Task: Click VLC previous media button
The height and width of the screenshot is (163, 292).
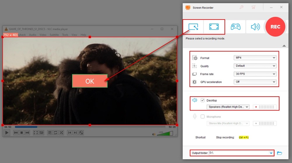Action: tap(16, 133)
